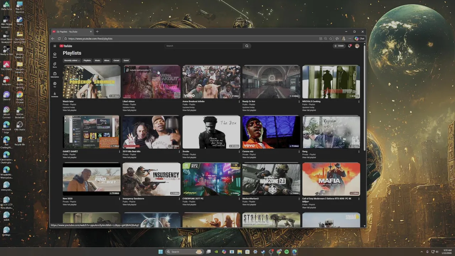Show hidden system tray icons
The height and width of the screenshot is (256, 455).
point(422,252)
